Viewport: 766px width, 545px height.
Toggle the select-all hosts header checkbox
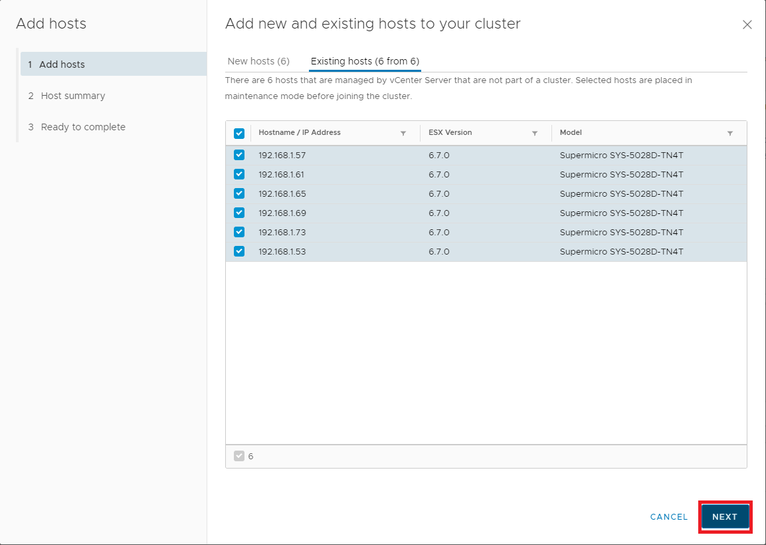(x=239, y=134)
